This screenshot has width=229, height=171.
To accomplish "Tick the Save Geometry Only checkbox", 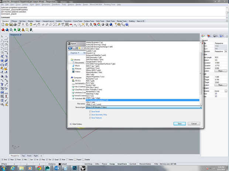I will point(90,115).
